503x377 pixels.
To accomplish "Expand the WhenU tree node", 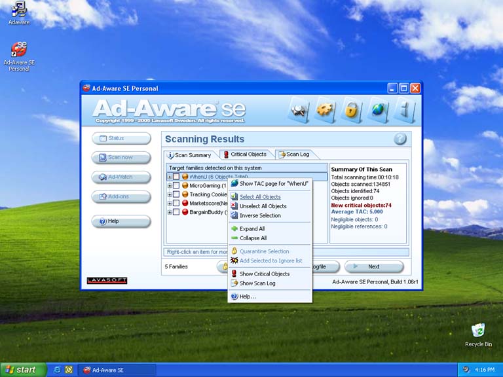I will click(170, 177).
